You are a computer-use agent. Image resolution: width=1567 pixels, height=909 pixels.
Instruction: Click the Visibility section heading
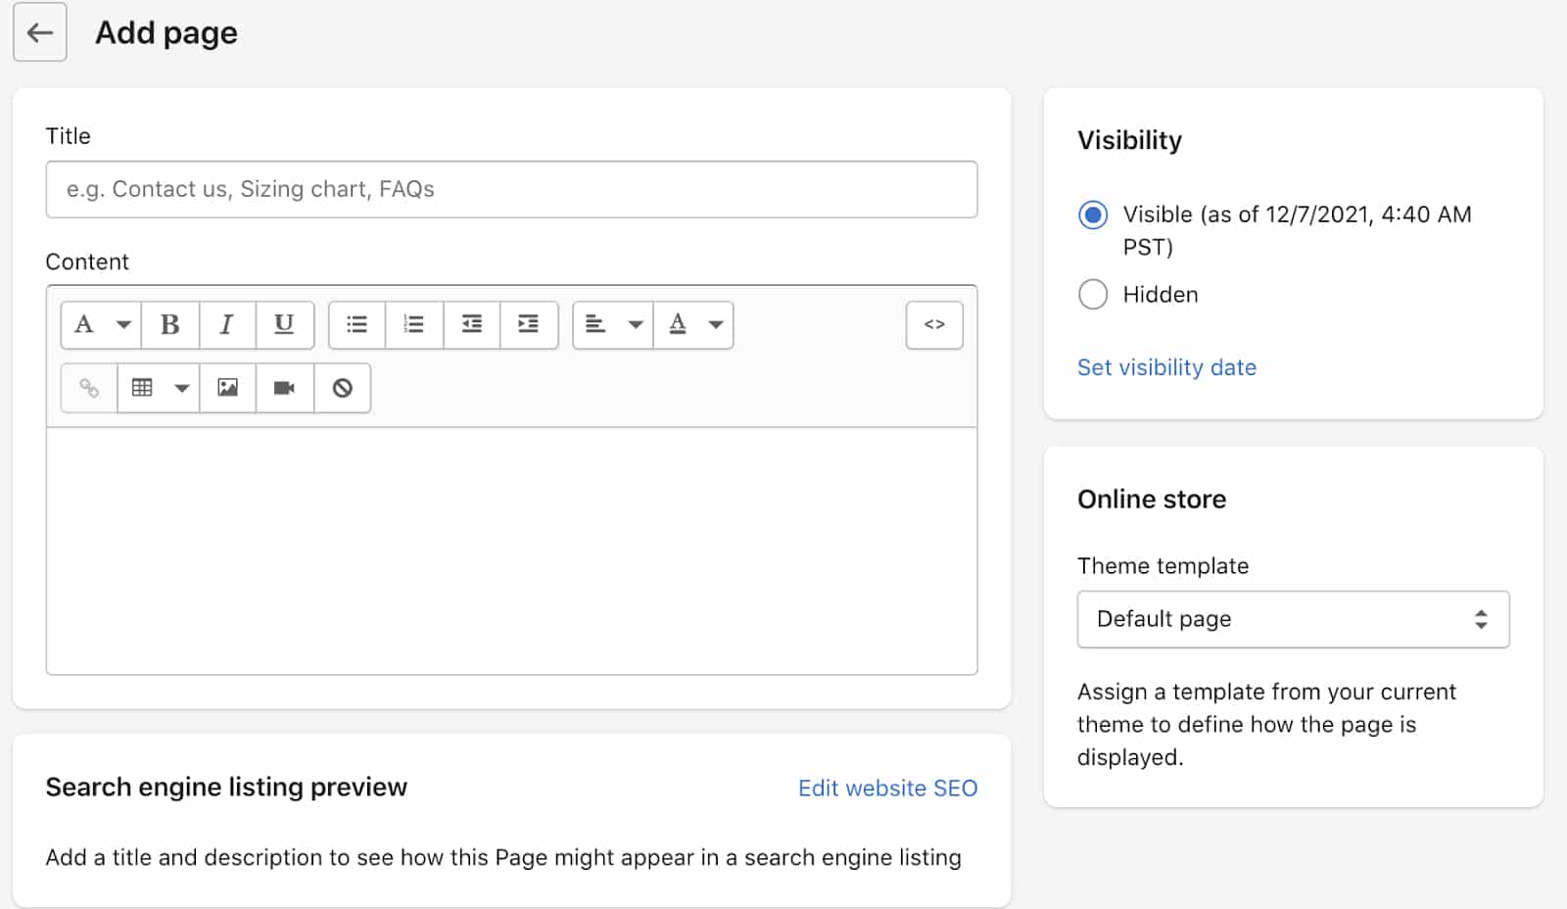tap(1129, 140)
